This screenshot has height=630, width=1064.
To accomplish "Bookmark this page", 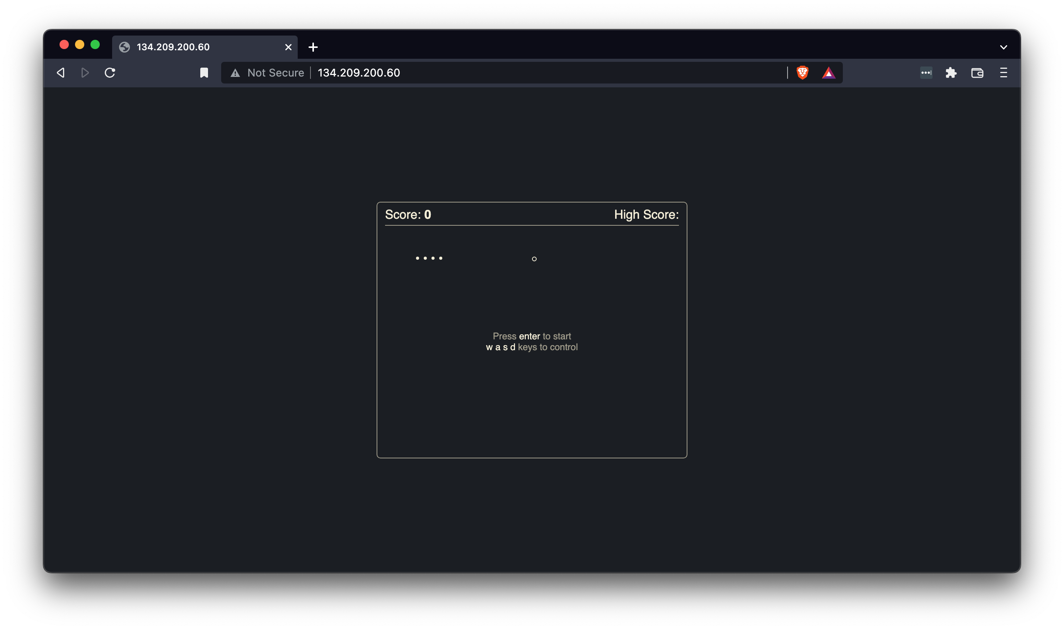I will pos(204,73).
